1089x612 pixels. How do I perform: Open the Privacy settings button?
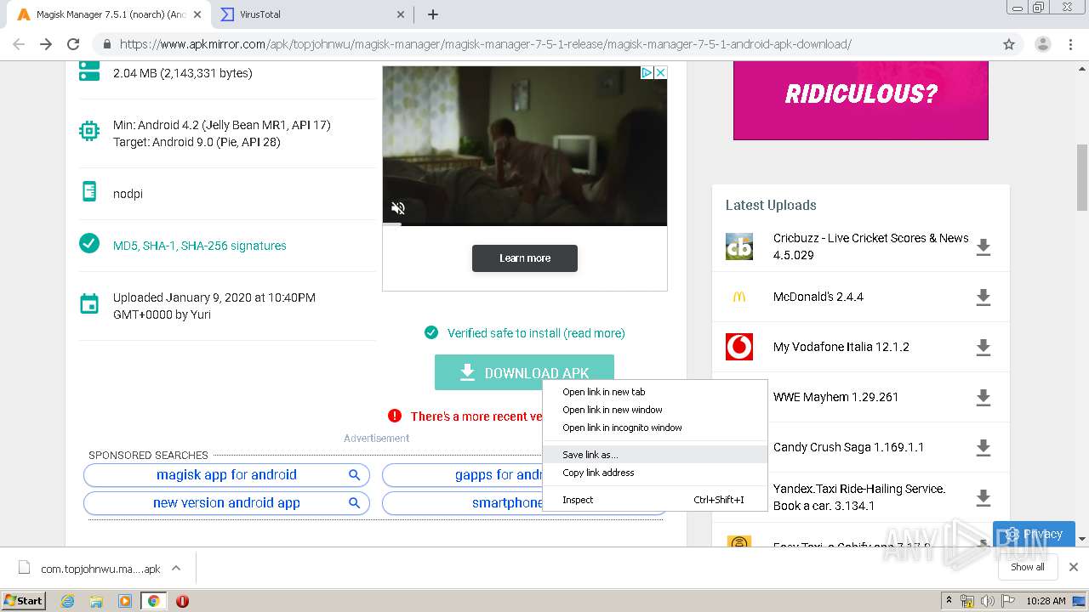pos(1034,534)
